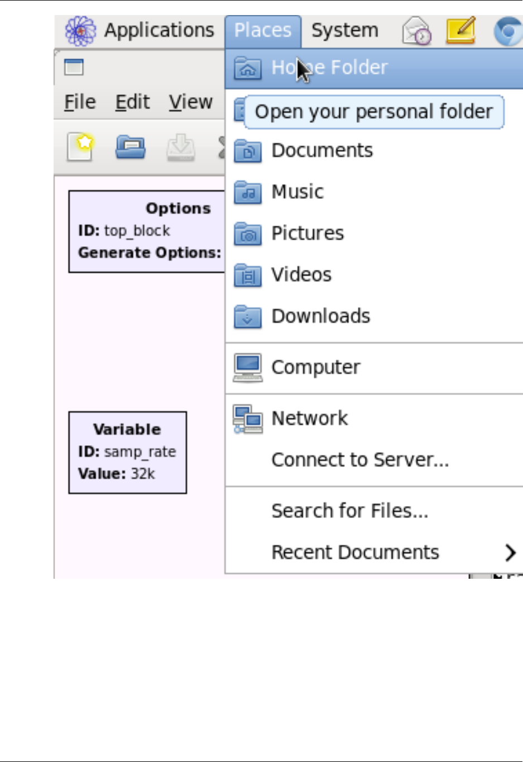This screenshot has height=762, width=523.
Task: Select the Options block title
Action: (x=178, y=208)
